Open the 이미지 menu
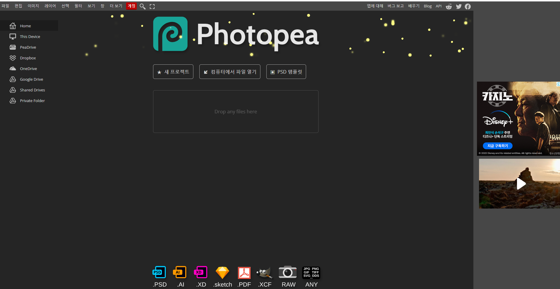This screenshot has width=560, height=289. (33, 6)
